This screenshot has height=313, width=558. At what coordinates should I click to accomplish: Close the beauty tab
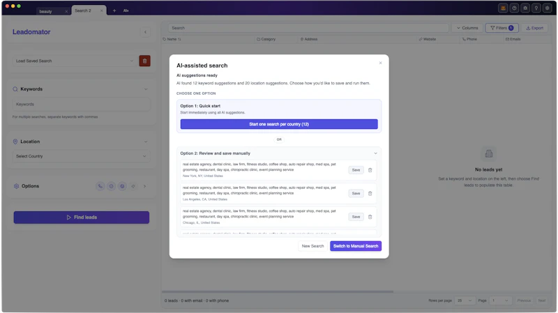pos(66,11)
